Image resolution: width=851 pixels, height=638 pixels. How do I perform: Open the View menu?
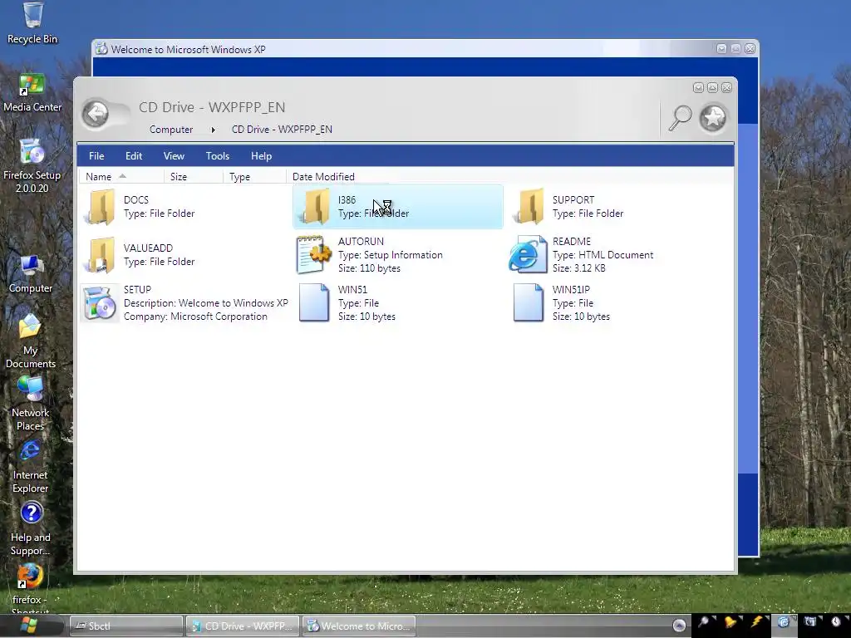pos(174,156)
